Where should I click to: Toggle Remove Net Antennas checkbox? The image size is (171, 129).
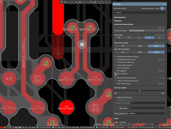tap(116, 65)
